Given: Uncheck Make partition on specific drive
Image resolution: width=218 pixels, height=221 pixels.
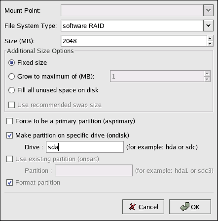Looking at the screenshot, I should [x=9, y=136].
